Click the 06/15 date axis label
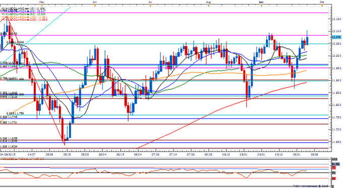This screenshot has height=188, width=343. click(x=120, y=154)
